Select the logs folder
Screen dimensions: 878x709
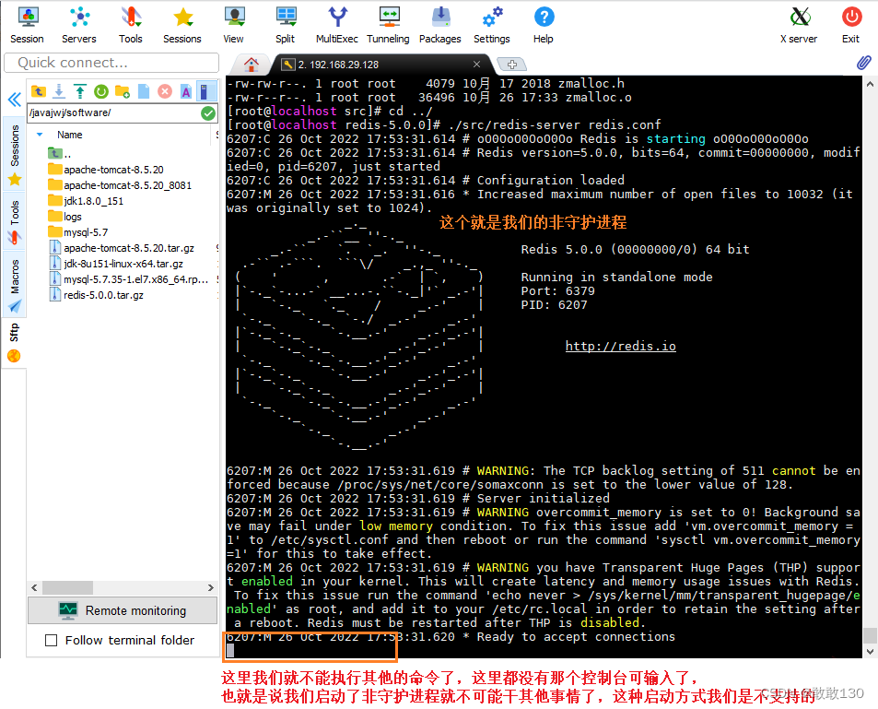coord(73,217)
